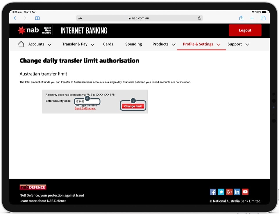Tap the Safari share icon

(241, 18)
